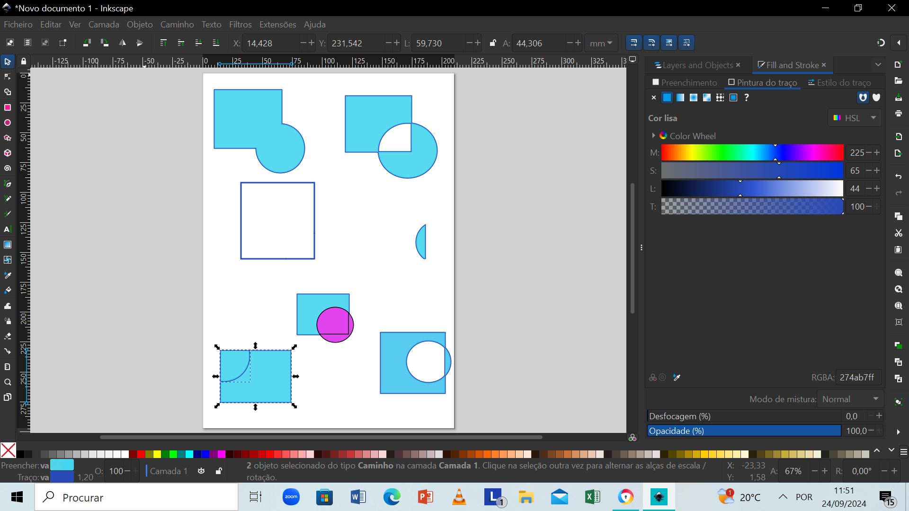Enable flat color fill button
The height and width of the screenshot is (511, 909).
click(667, 97)
